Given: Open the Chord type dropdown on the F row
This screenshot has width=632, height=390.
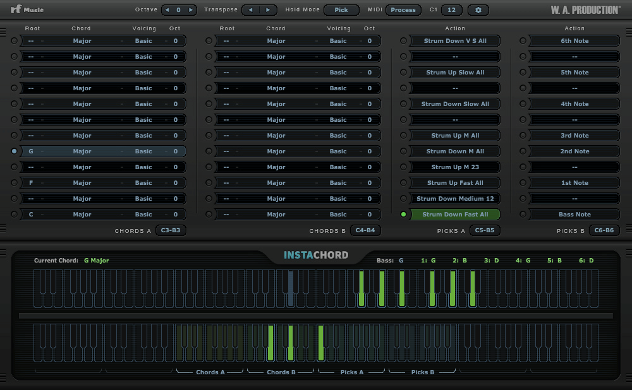Looking at the screenshot, I should click(82, 183).
